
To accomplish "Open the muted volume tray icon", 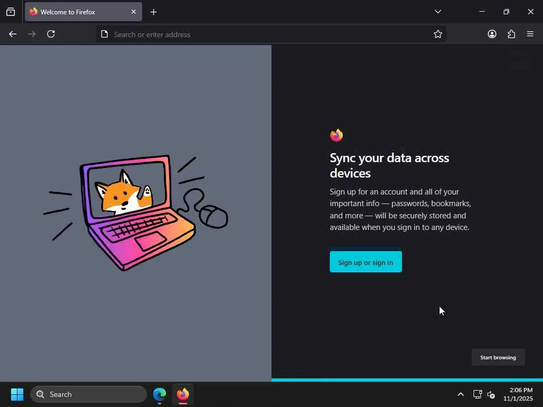I will pyautogui.click(x=491, y=394).
